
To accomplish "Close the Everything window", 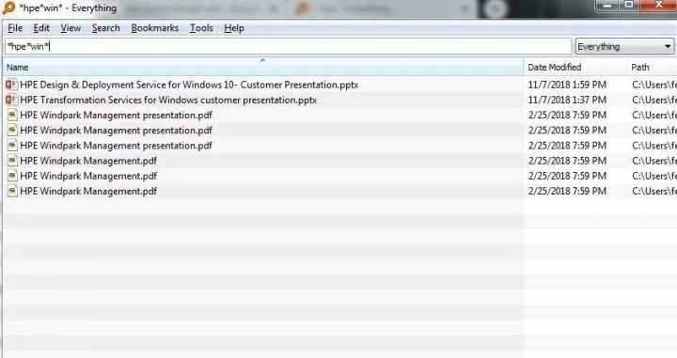I will tap(659, 6).
